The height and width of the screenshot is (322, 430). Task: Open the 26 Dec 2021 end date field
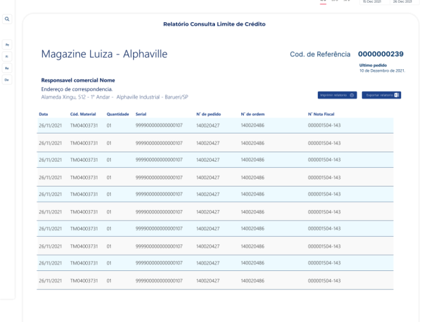(x=404, y=2)
